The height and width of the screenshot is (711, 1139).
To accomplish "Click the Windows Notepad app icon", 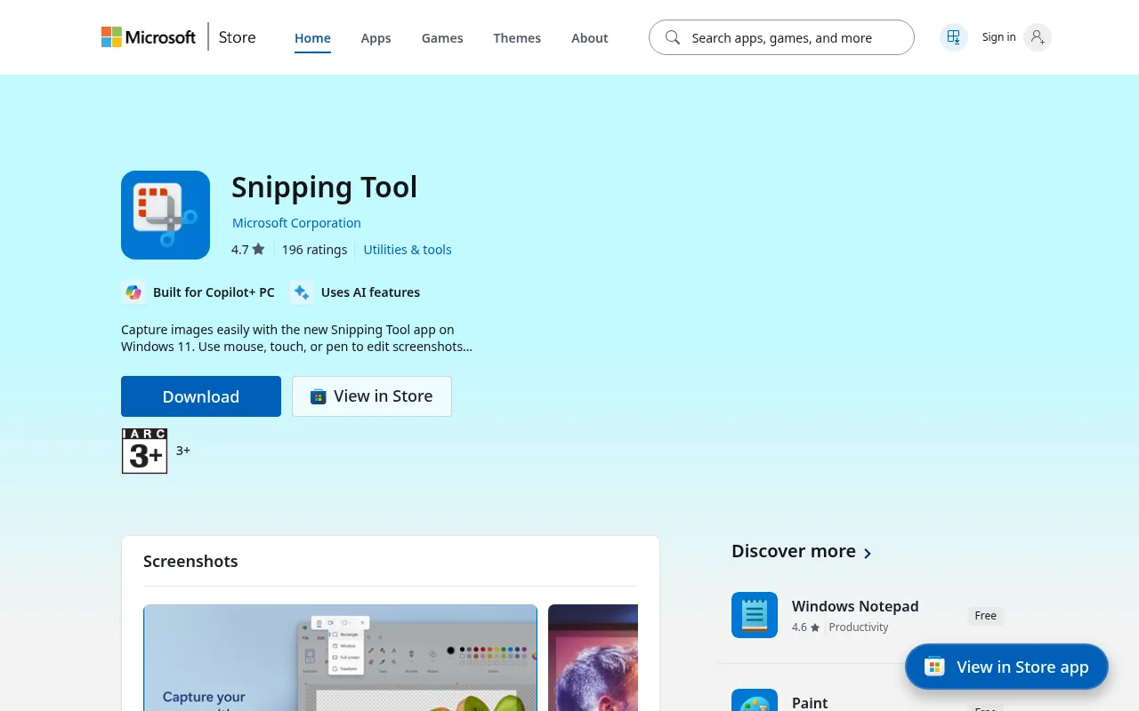I will pyautogui.click(x=755, y=615).
